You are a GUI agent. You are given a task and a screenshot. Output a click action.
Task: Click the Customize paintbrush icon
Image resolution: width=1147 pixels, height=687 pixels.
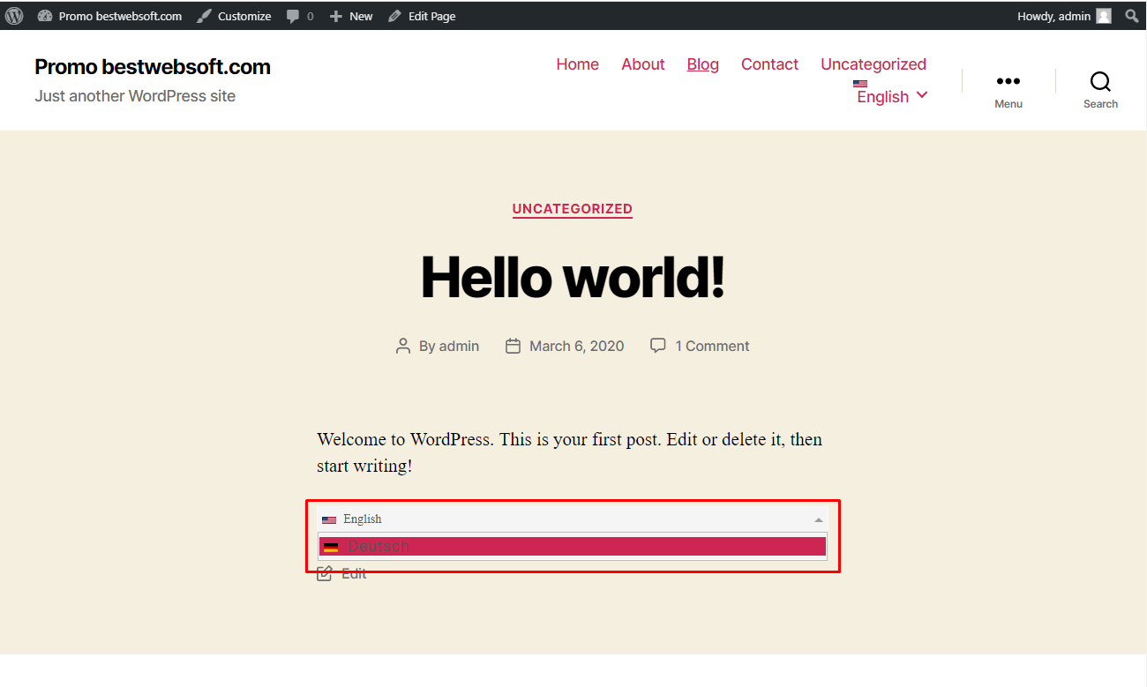tap(204, 16)
